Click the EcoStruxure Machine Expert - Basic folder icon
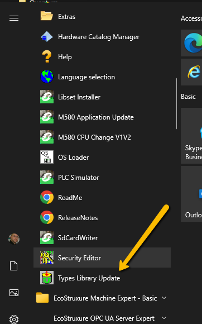Screen dimensions: 202x324 [42, 298]
